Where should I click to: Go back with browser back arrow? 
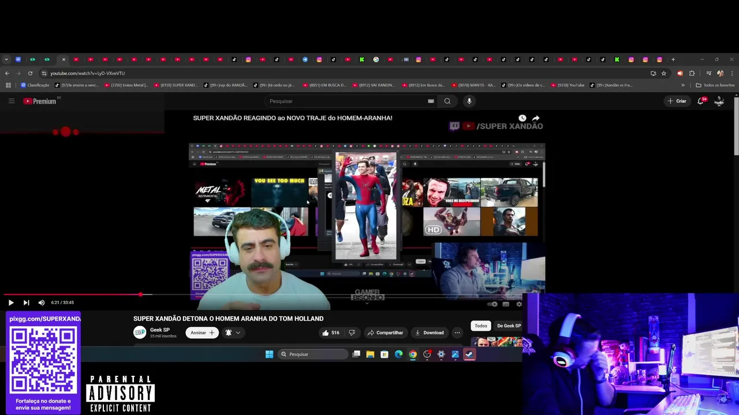[7, 73]
